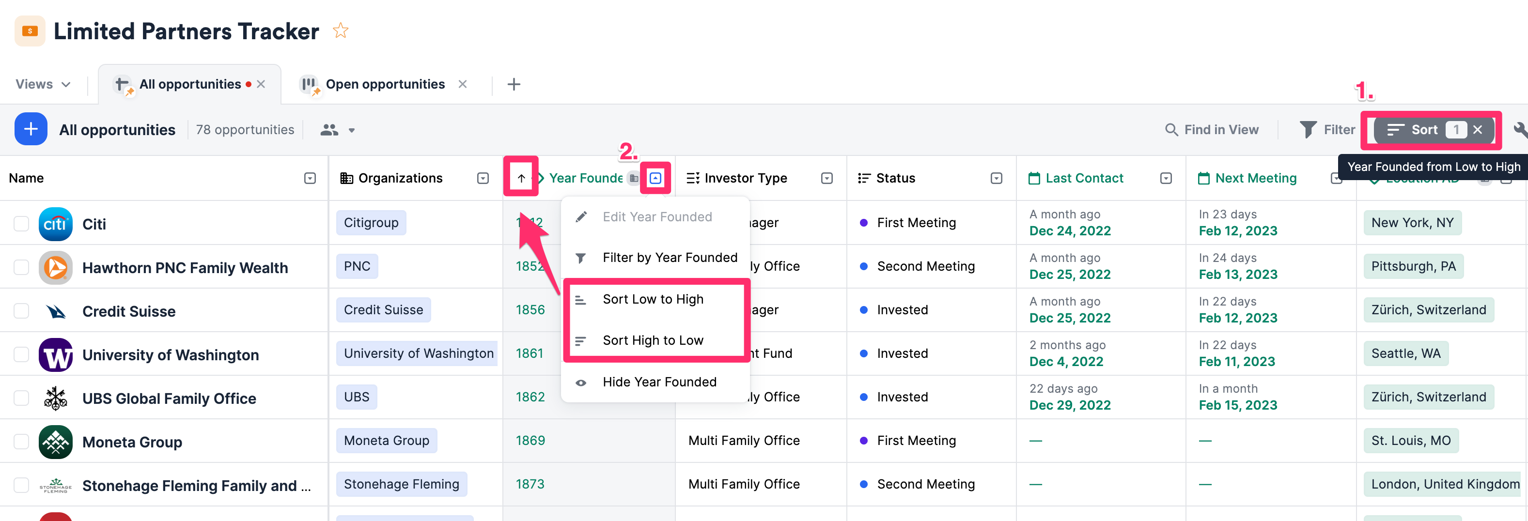Check the Citi row checkbox

tap(21, 224)
